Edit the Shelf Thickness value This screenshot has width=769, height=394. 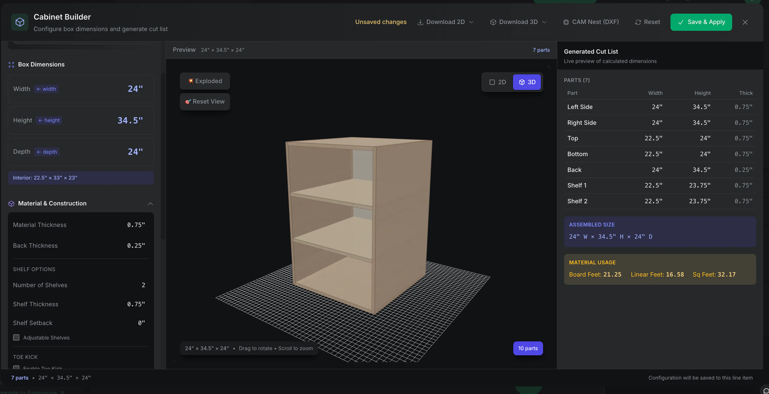(136, 304)
